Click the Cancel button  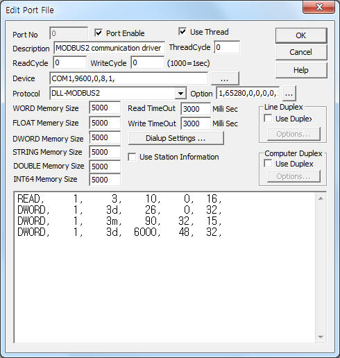pos(301,52)
